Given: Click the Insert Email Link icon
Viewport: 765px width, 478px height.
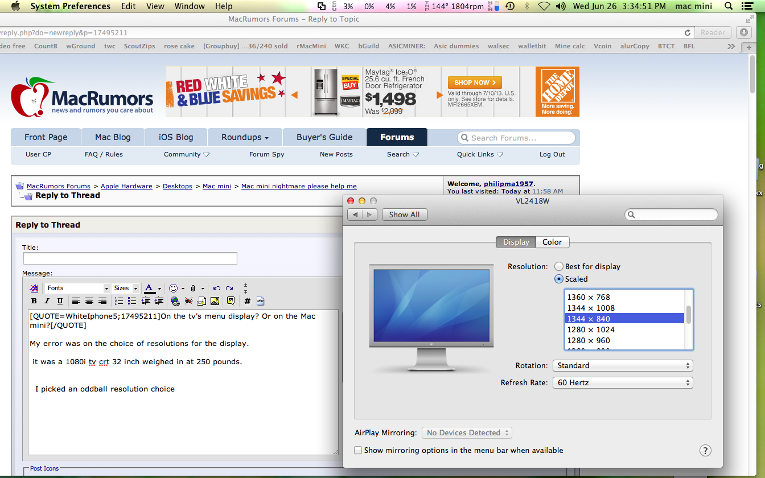Looking at the screenshot, I should pyautogui.click(x=201, y=301).
